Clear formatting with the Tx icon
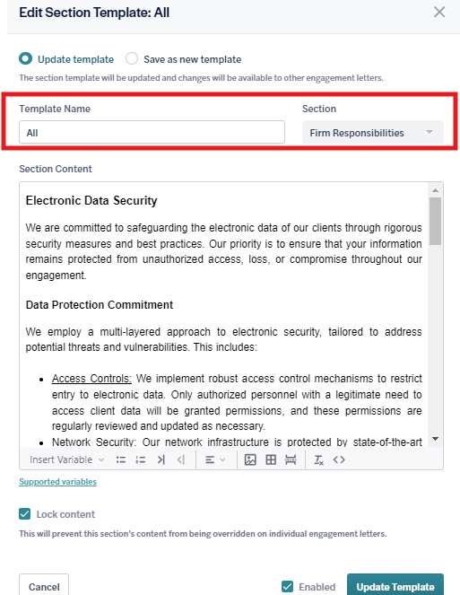The height and width of the screenshot is (595, 460). point(319,459)
